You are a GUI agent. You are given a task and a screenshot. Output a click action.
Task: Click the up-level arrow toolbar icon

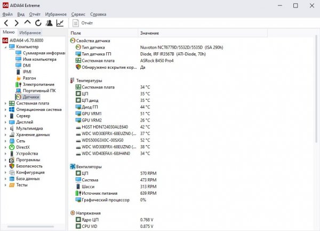(x=27, y=22)
